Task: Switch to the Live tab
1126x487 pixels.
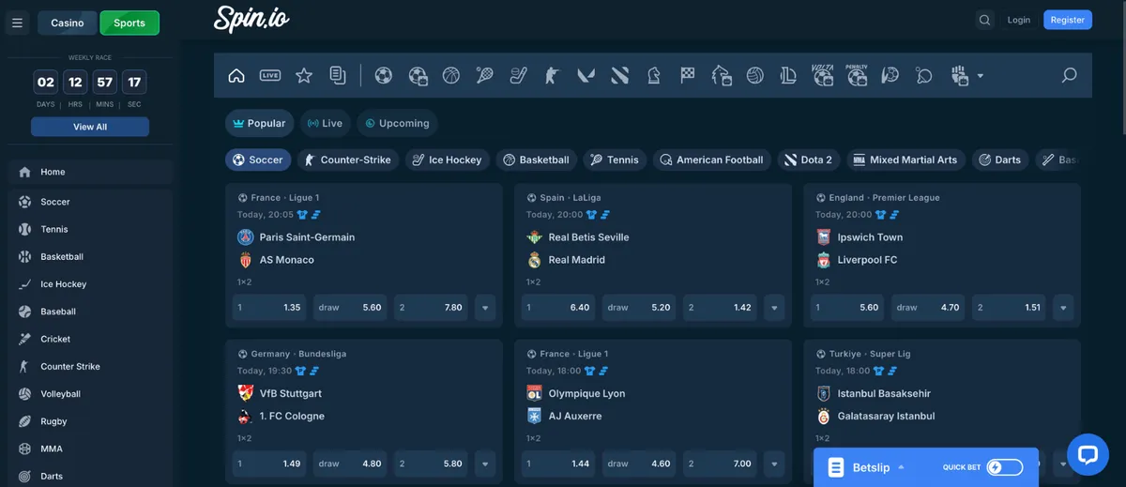Action: tap(326, 123)
